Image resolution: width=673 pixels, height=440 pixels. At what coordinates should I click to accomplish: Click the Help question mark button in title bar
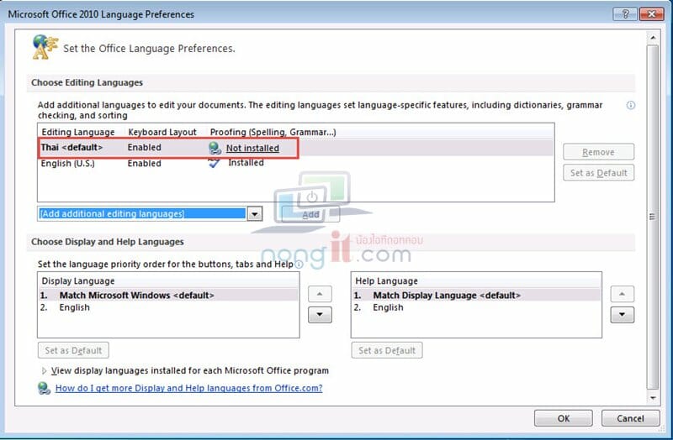(625, 14)
